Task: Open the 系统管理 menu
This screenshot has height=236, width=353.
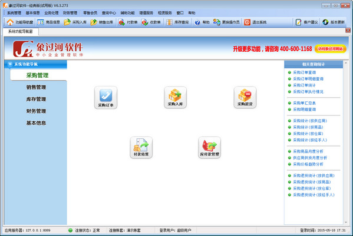Action: click(14, 13)
